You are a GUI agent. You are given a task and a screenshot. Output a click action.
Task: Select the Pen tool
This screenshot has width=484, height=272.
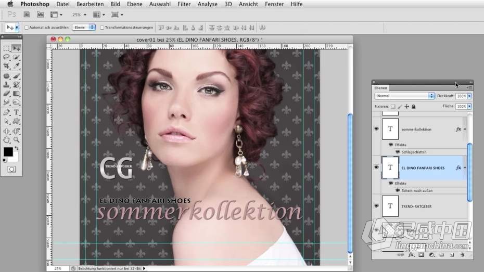pyautogui.click(x=6, y=112)
